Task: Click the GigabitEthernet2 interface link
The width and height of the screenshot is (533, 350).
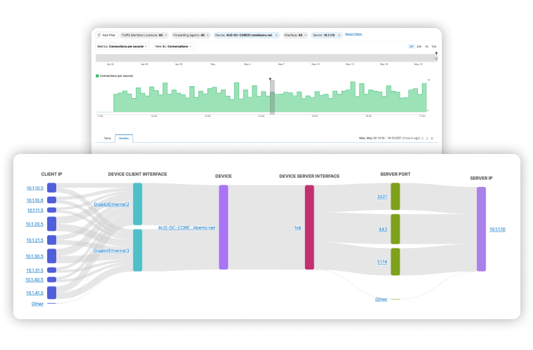Action: point(112,204)
